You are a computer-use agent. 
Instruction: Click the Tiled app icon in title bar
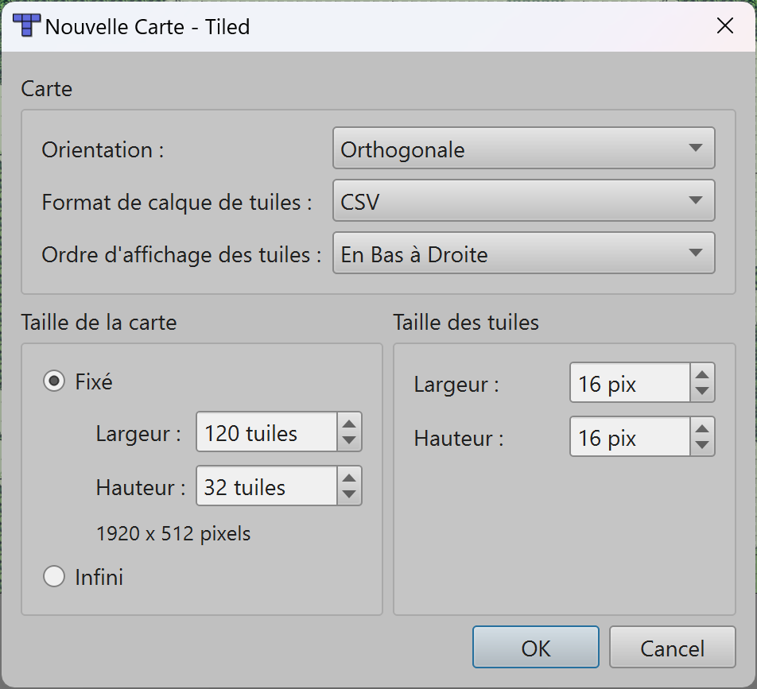pyautogui.click(x=27, y=26)
